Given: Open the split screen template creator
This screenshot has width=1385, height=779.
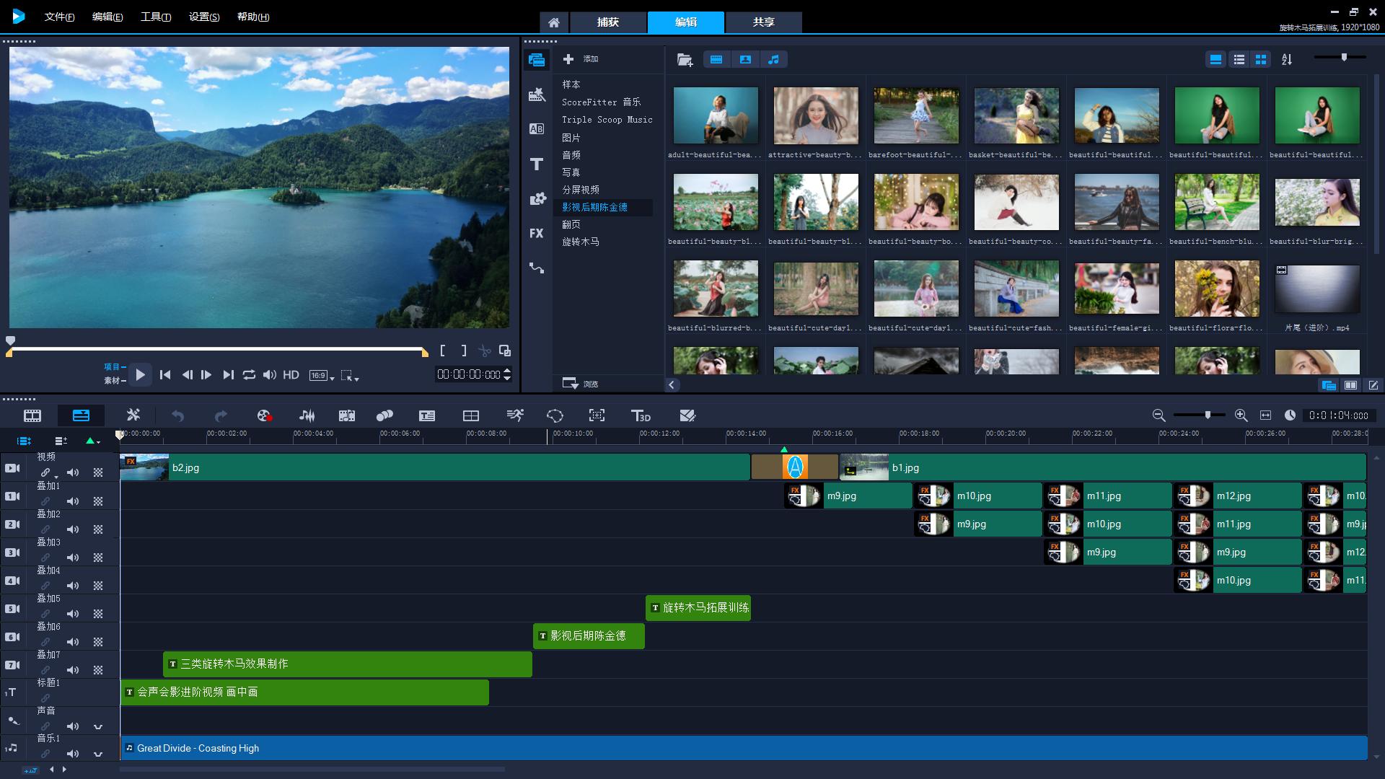Looking at the screenshot, I should [x=470, y=415].
